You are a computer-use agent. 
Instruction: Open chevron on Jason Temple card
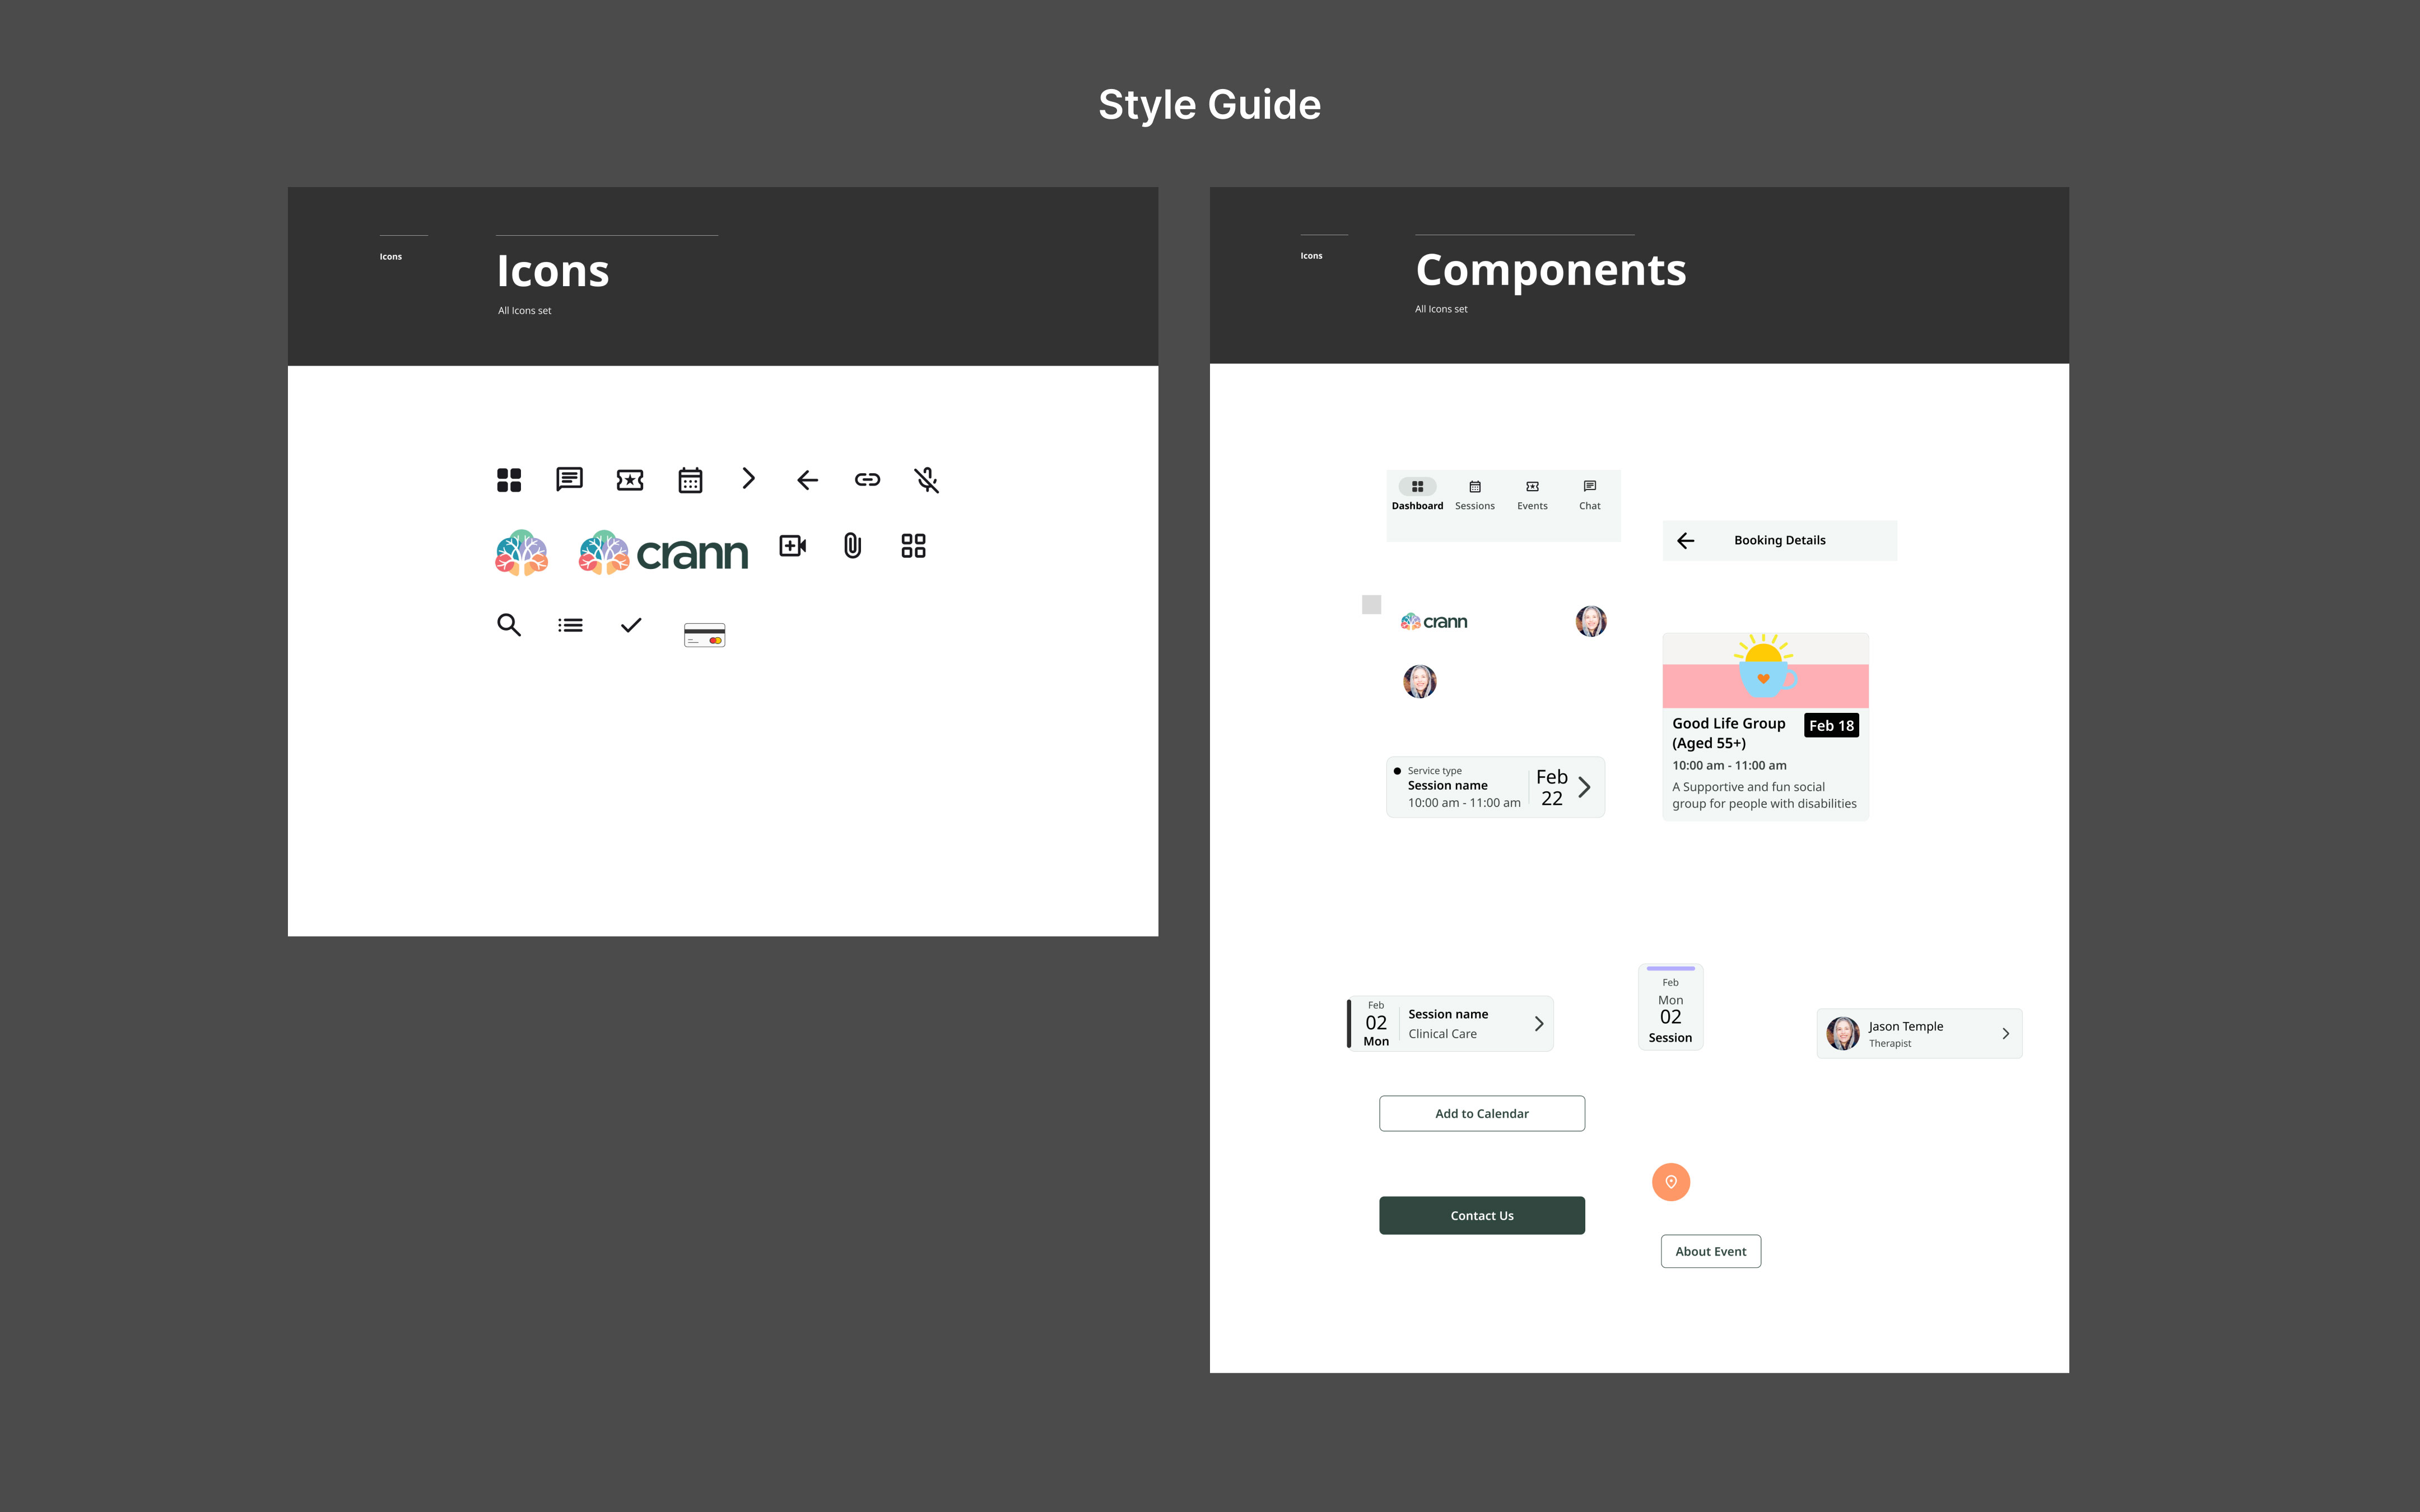coord(2005,1034)
